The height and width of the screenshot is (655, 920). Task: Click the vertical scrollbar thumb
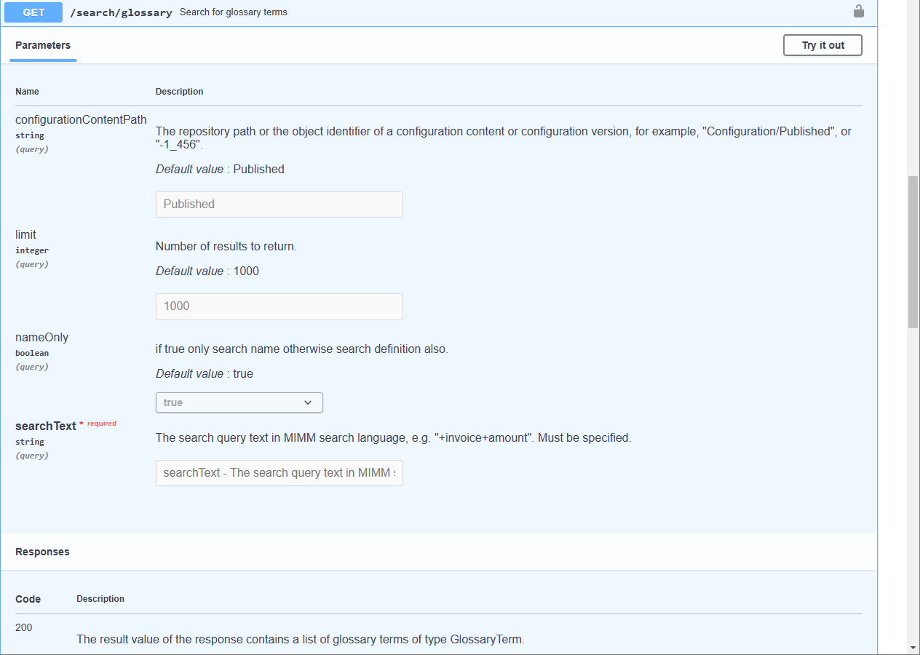tap(913, 251)
